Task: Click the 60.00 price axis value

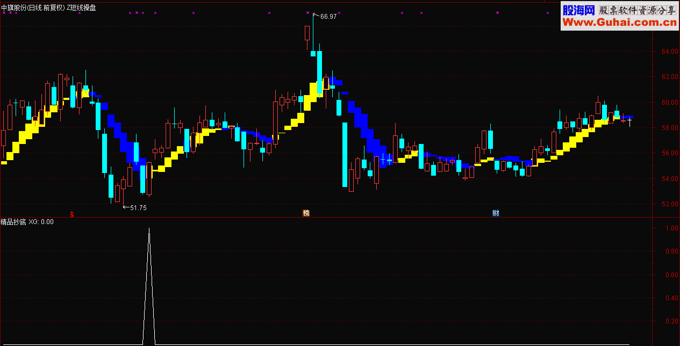Action: click(670, 102)
